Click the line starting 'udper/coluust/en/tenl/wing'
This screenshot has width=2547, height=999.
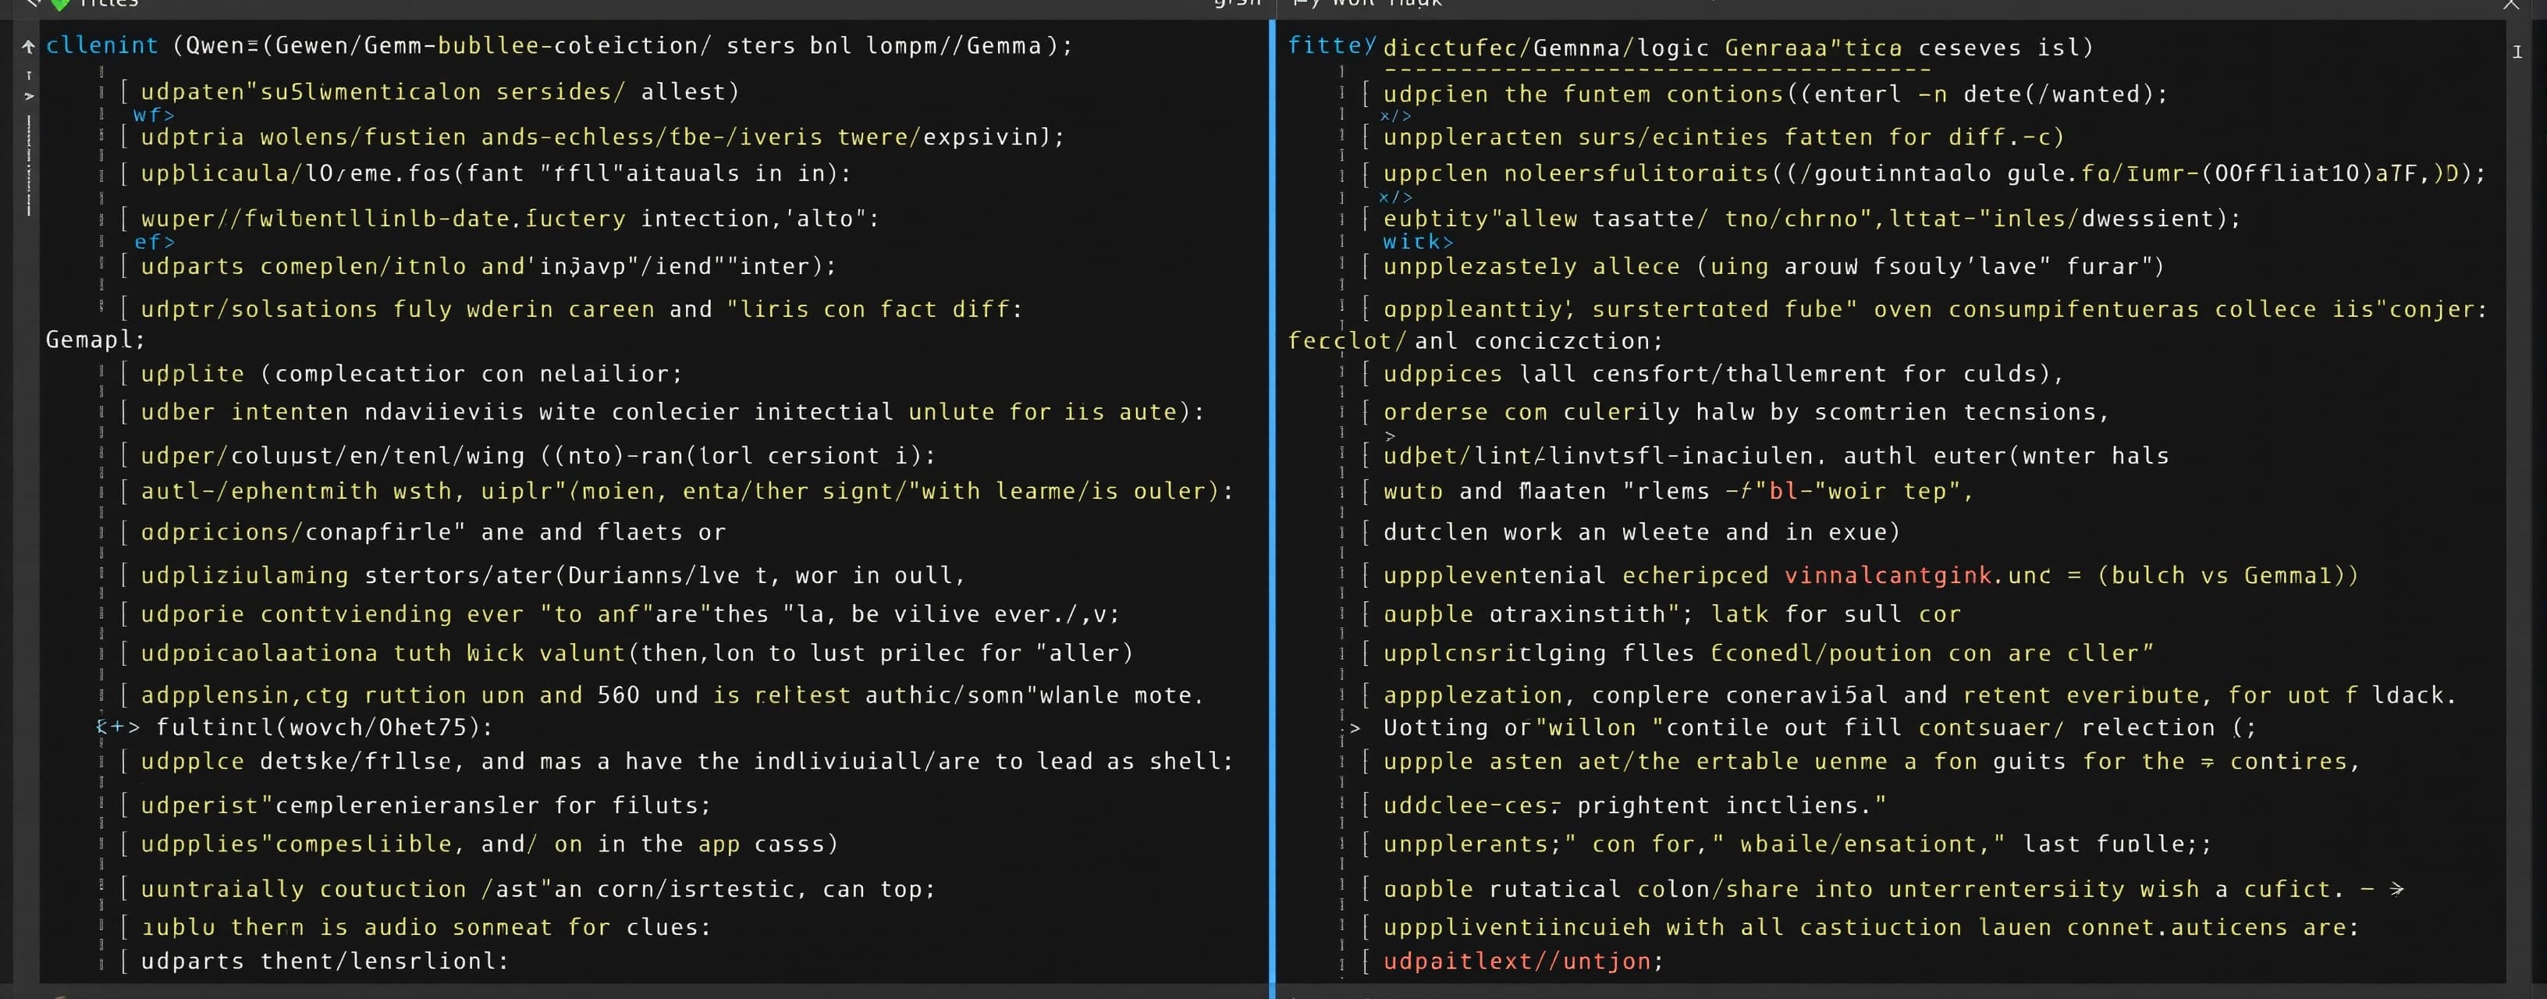(538, 456)
